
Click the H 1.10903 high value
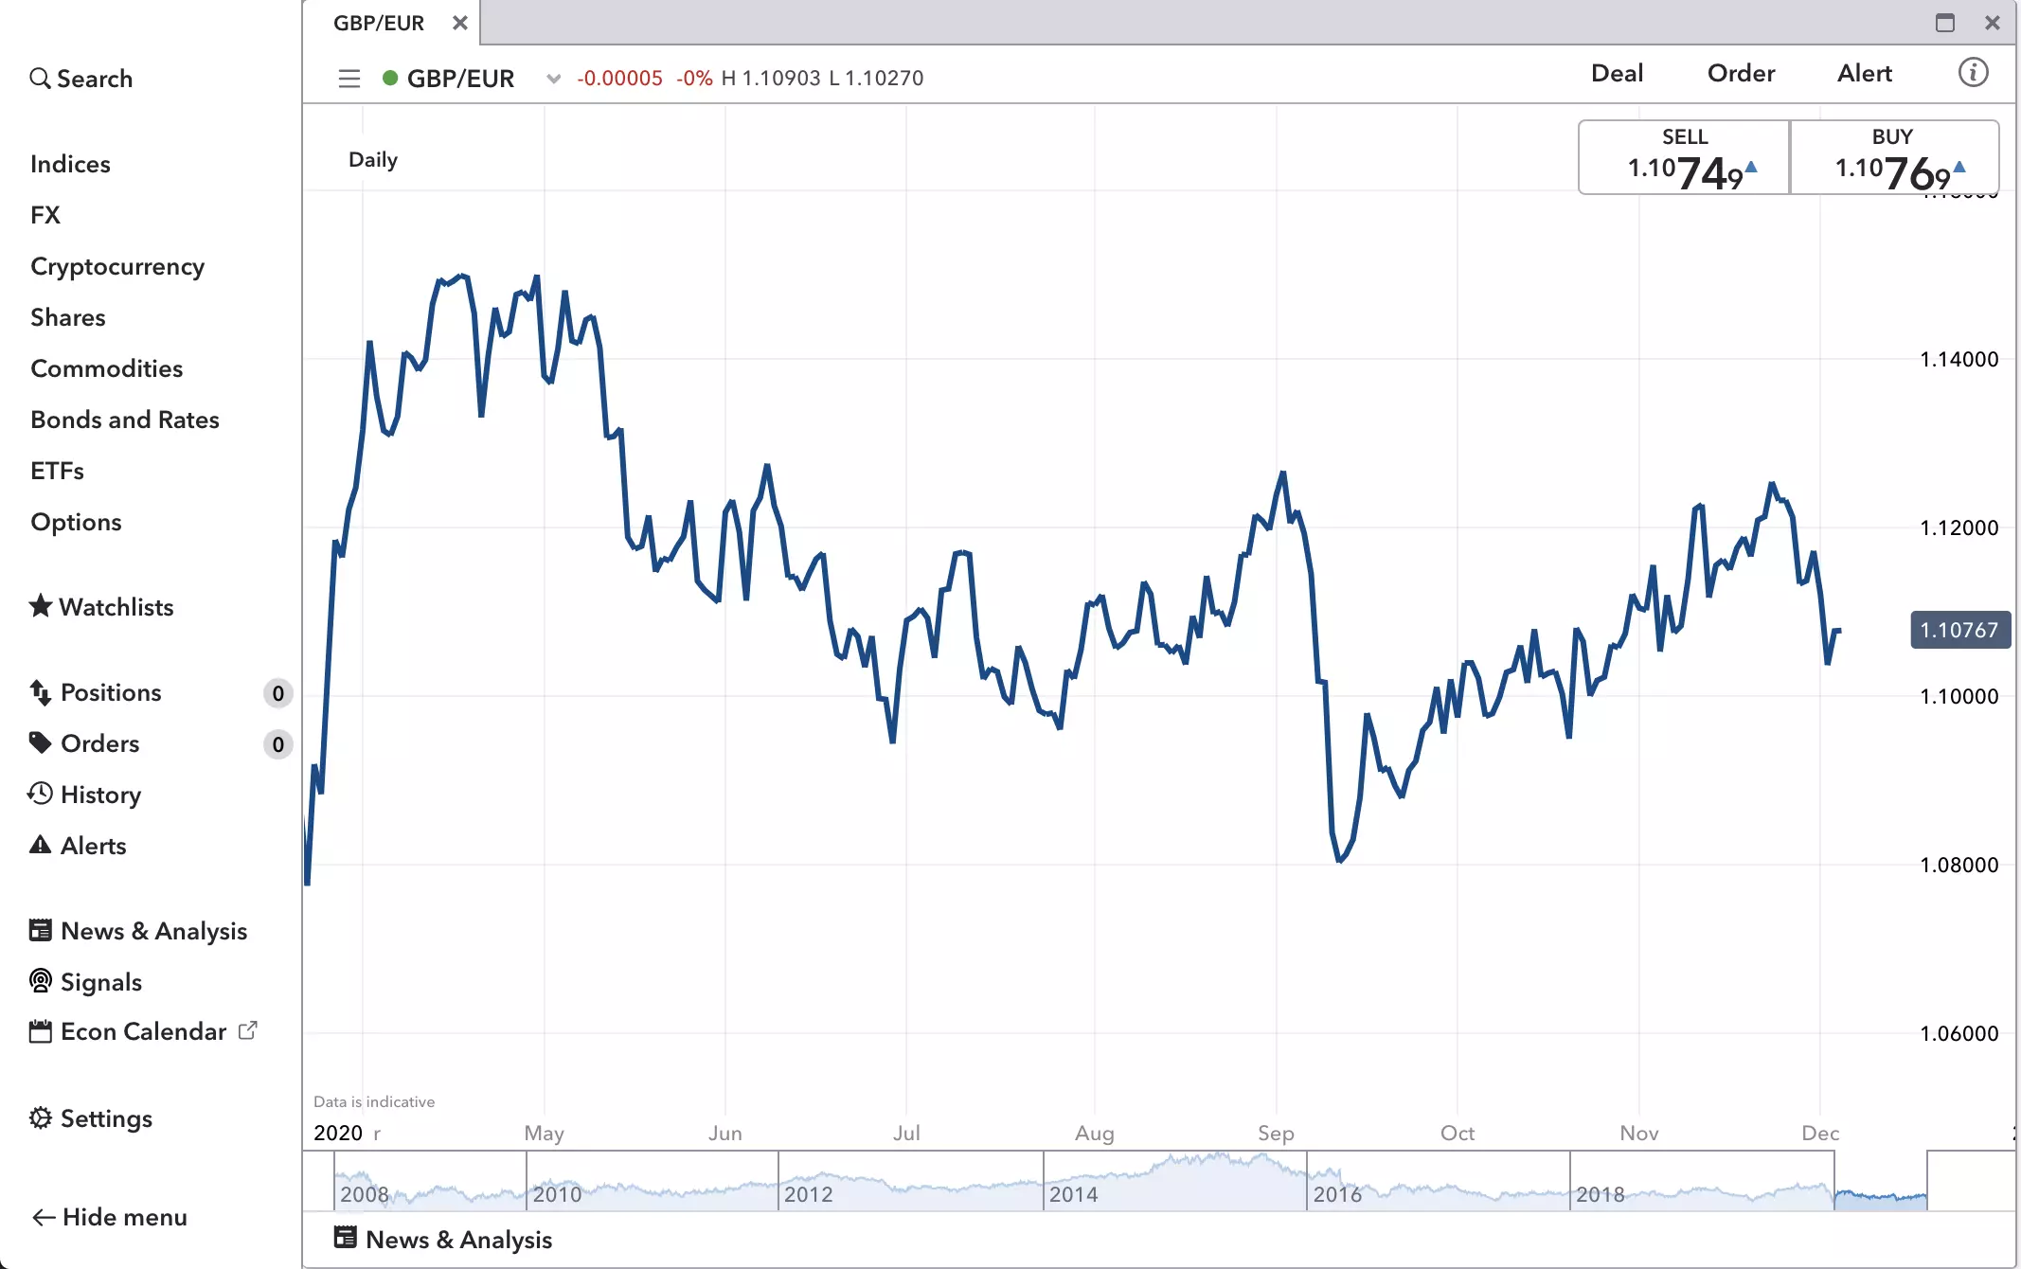click(x=771, y=79)
